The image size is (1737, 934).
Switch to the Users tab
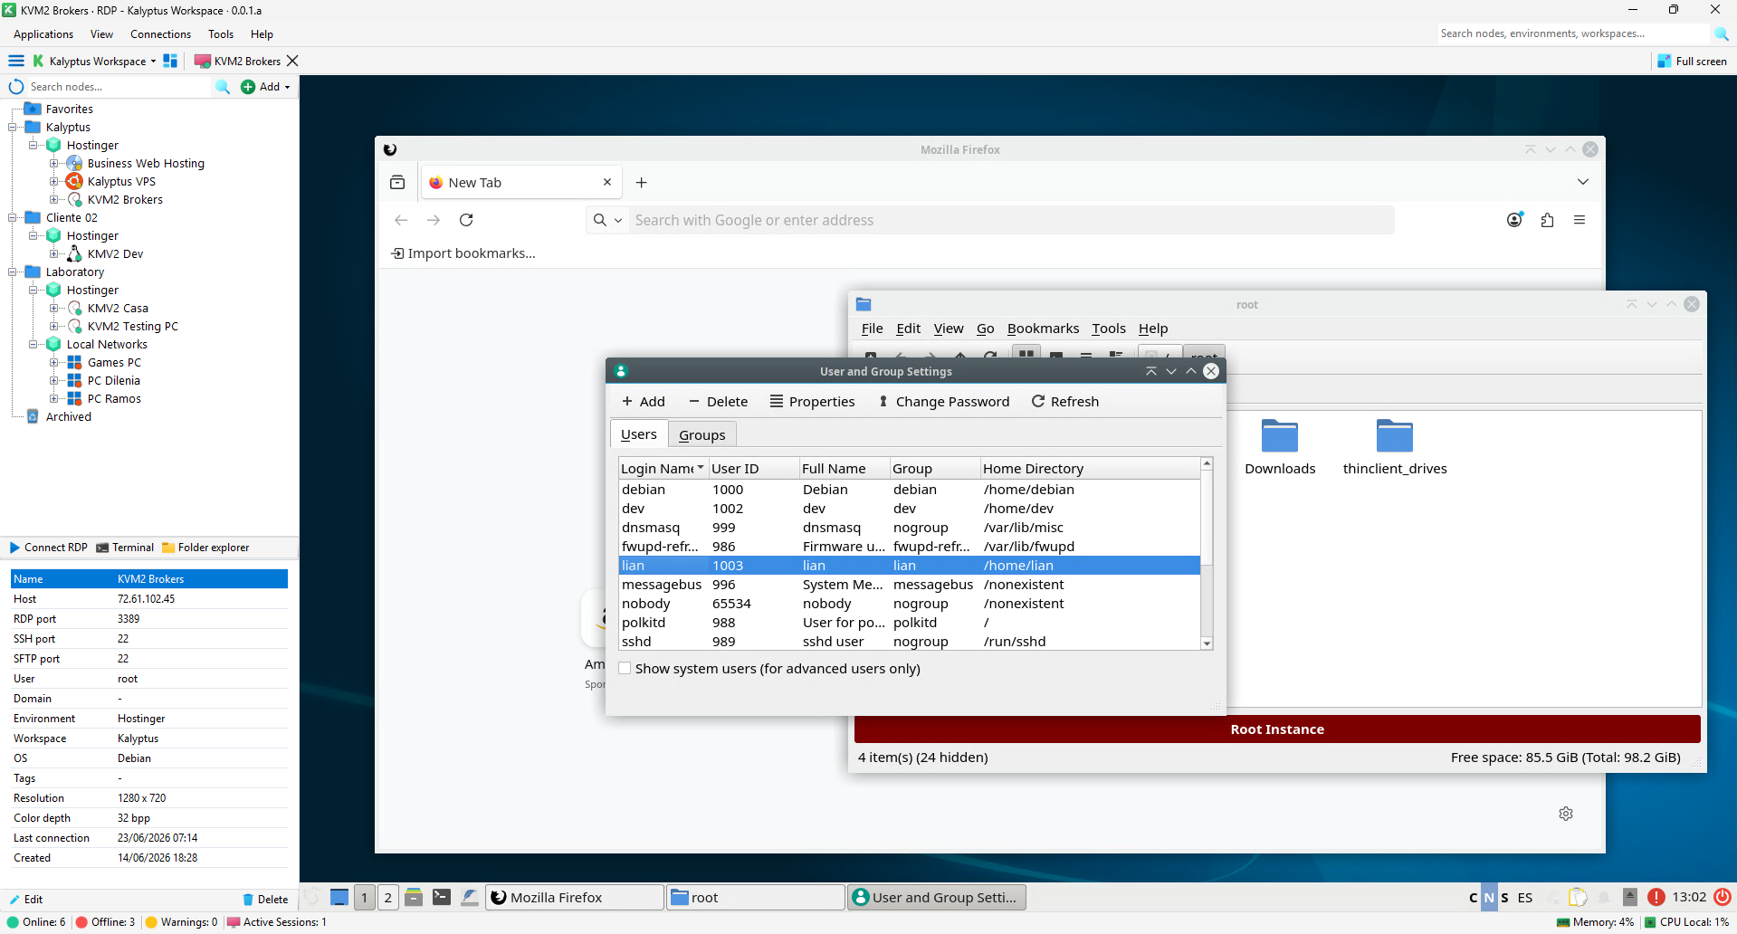pos(639,434)
